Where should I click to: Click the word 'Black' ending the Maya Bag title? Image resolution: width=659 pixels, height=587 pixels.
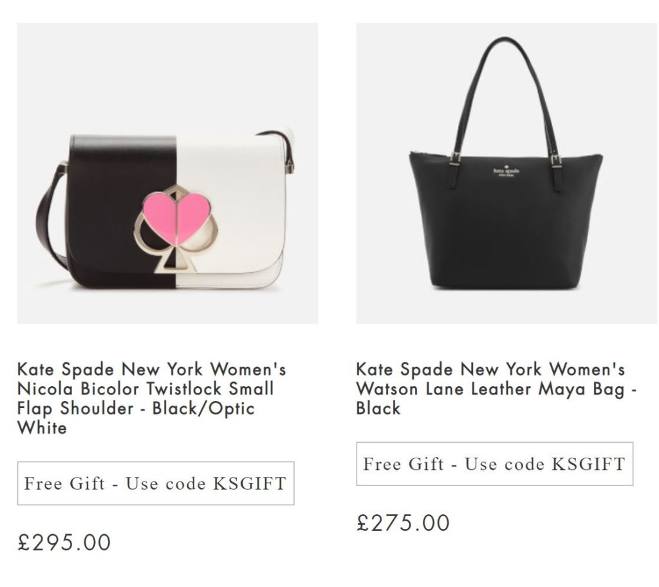point(378,408)
